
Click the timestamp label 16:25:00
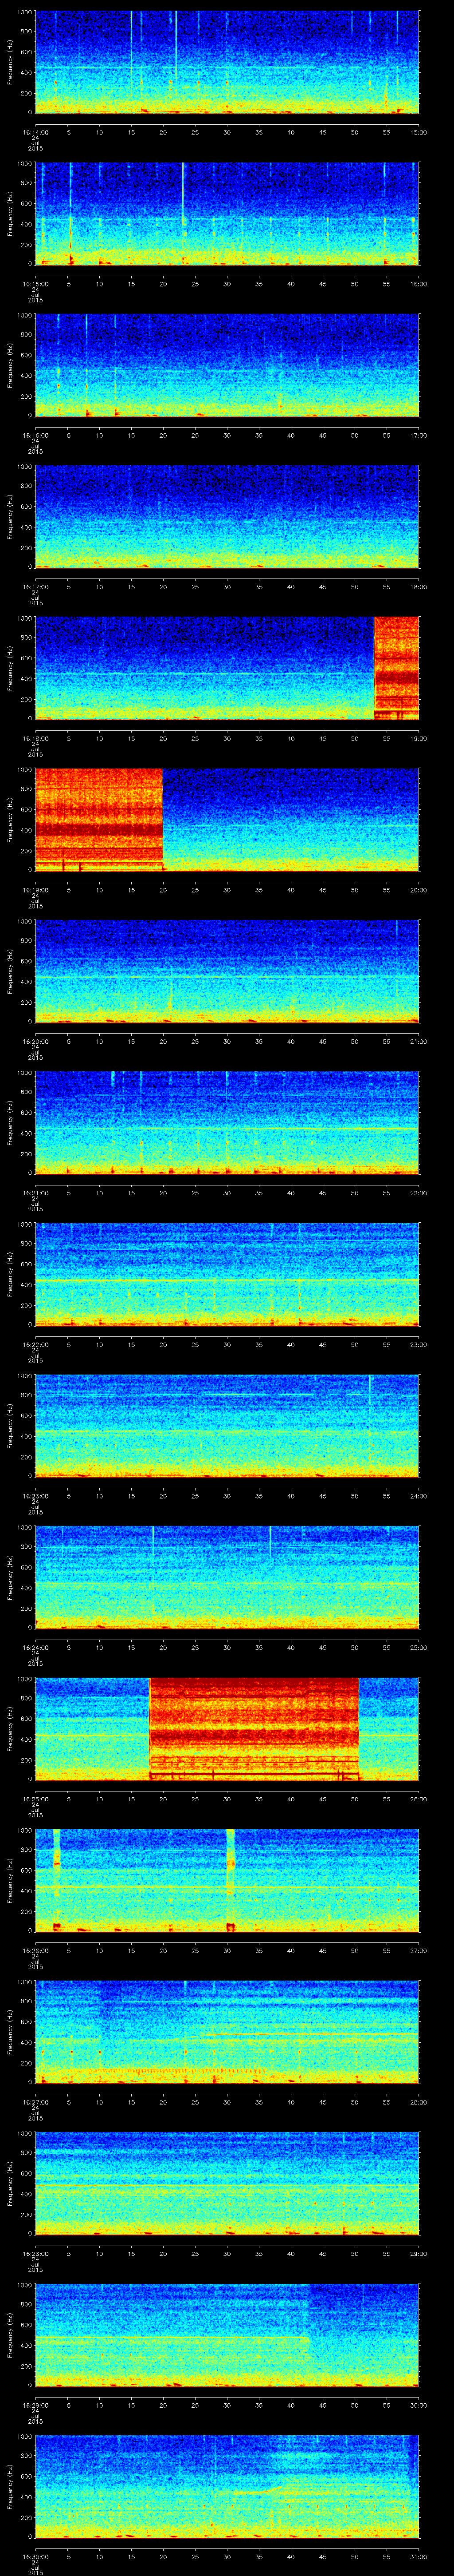35,1799
